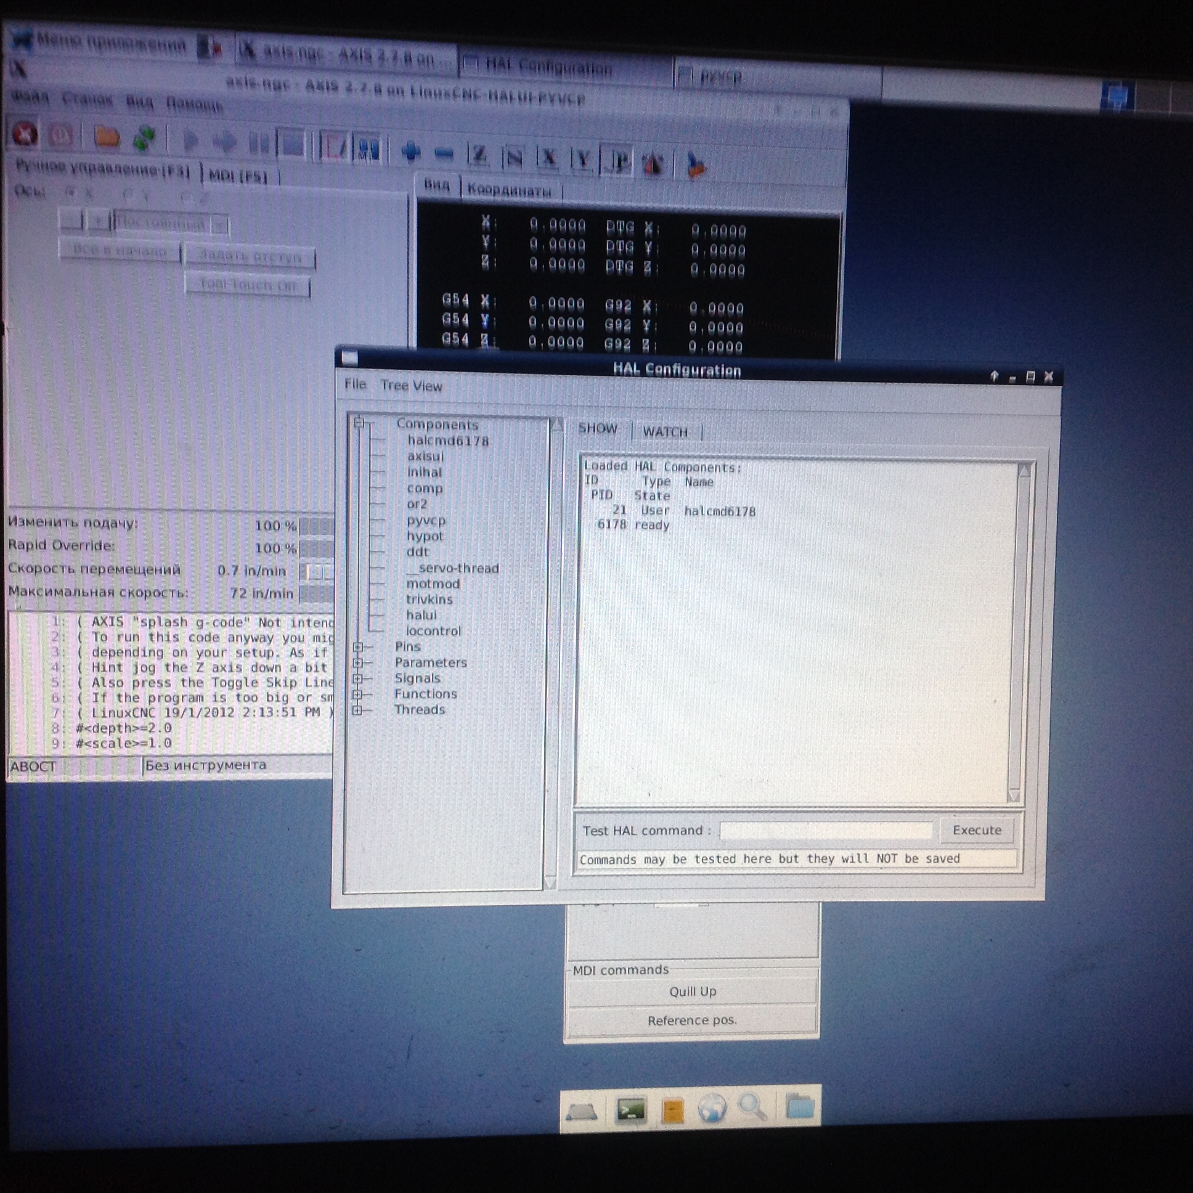Select the Z top view icon
The height and width of the screenshot is (1193, 1193).
pos(479,156)
